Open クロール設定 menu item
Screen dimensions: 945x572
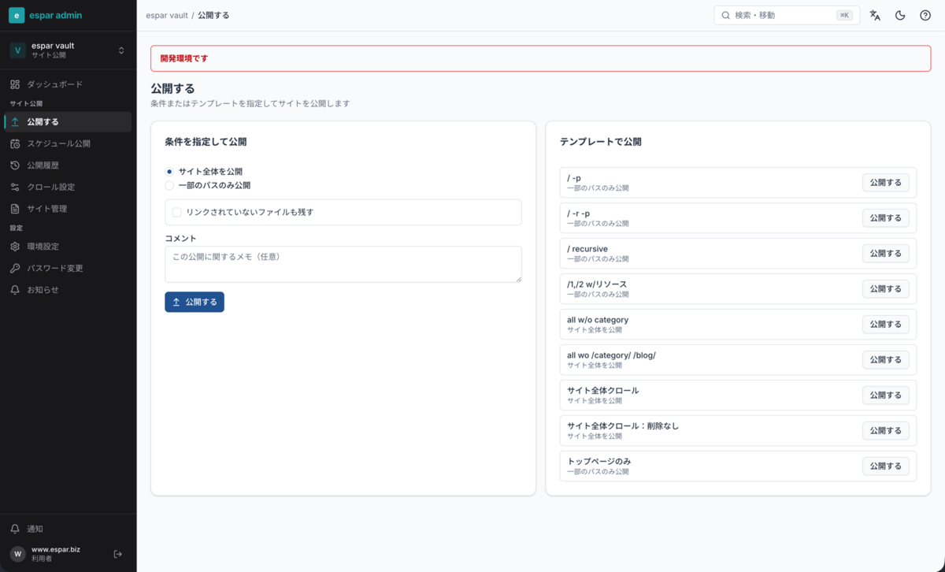point(68,188)
